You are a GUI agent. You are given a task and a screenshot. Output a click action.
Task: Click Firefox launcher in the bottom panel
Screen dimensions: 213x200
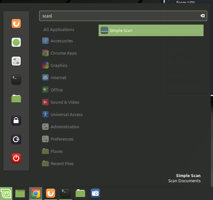[51, 193]
